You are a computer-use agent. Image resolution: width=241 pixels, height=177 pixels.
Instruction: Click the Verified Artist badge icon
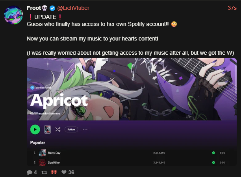pos(32,88)
